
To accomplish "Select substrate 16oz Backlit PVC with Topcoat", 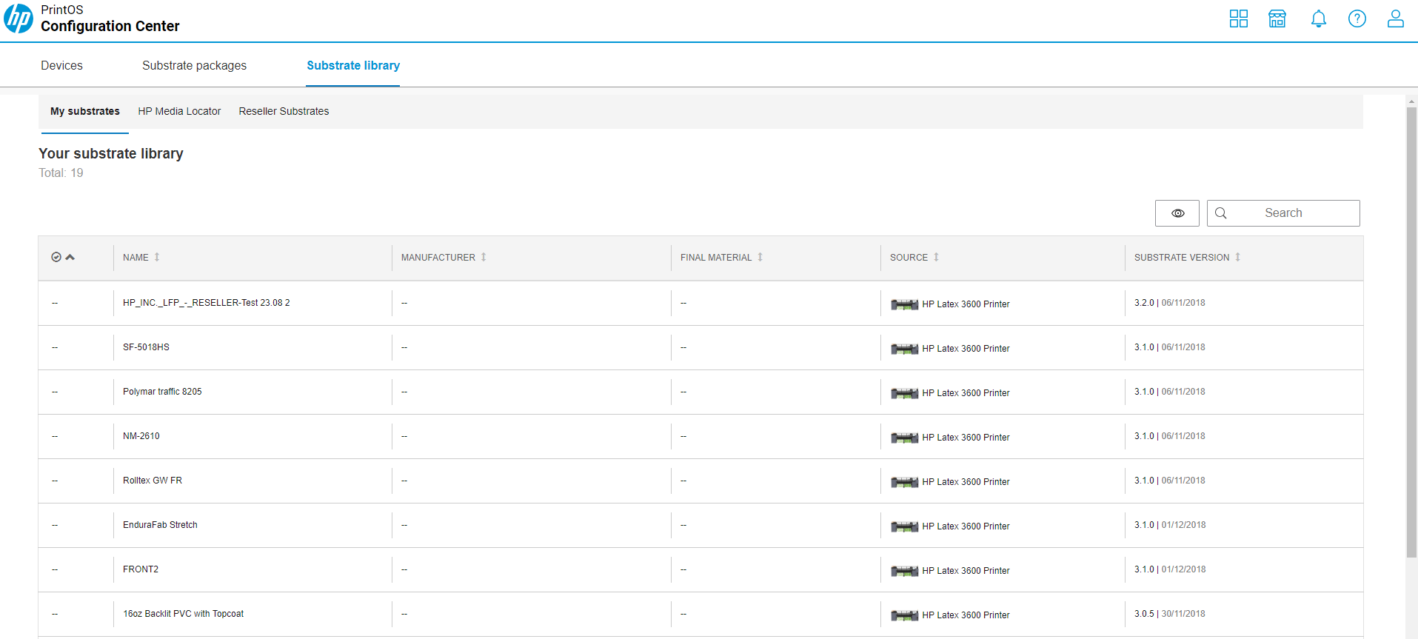I will tap(183, 614).
